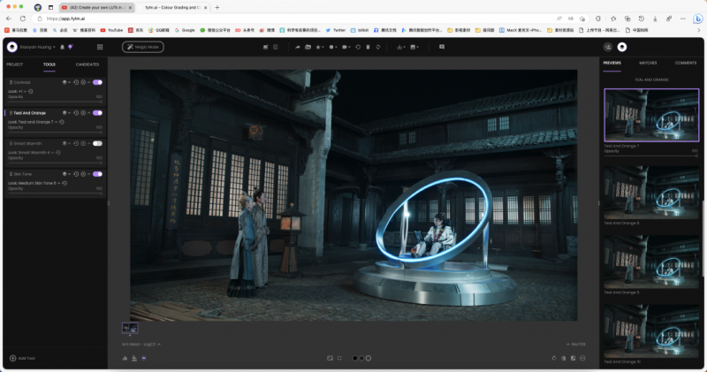Viewport: 707px width, 372px height.
Task: Click the YouTube bookmark
Action: coord(112,30)
